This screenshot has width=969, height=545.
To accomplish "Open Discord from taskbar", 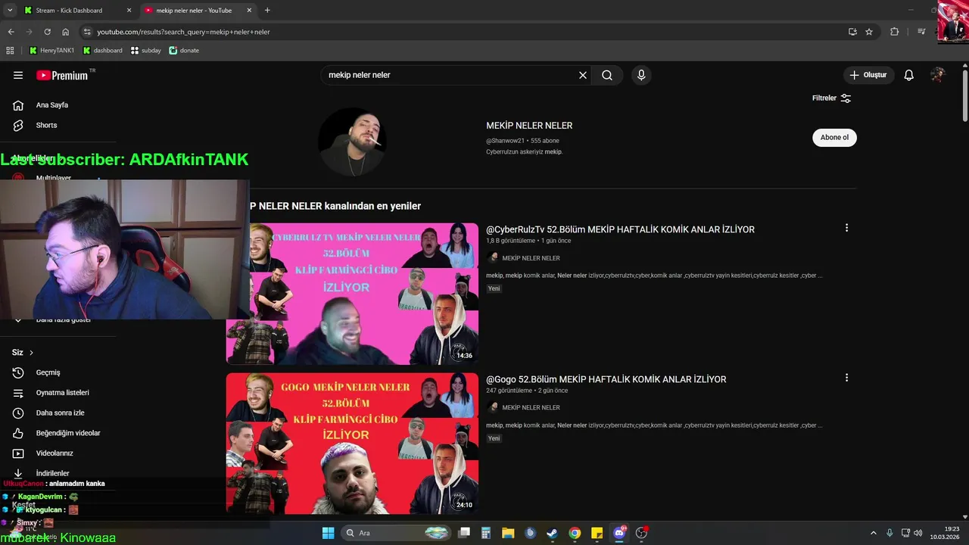I will pos(619,533).
